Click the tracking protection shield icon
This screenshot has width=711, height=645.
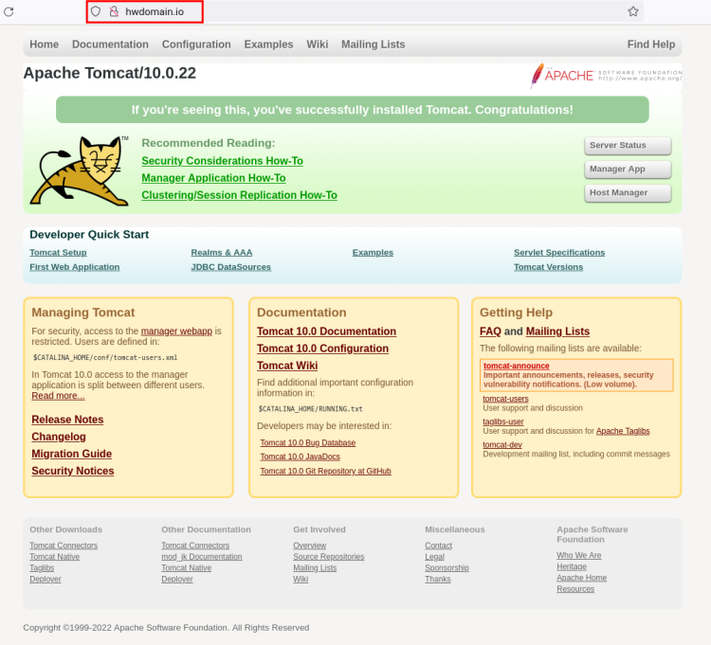pos(95,11)
